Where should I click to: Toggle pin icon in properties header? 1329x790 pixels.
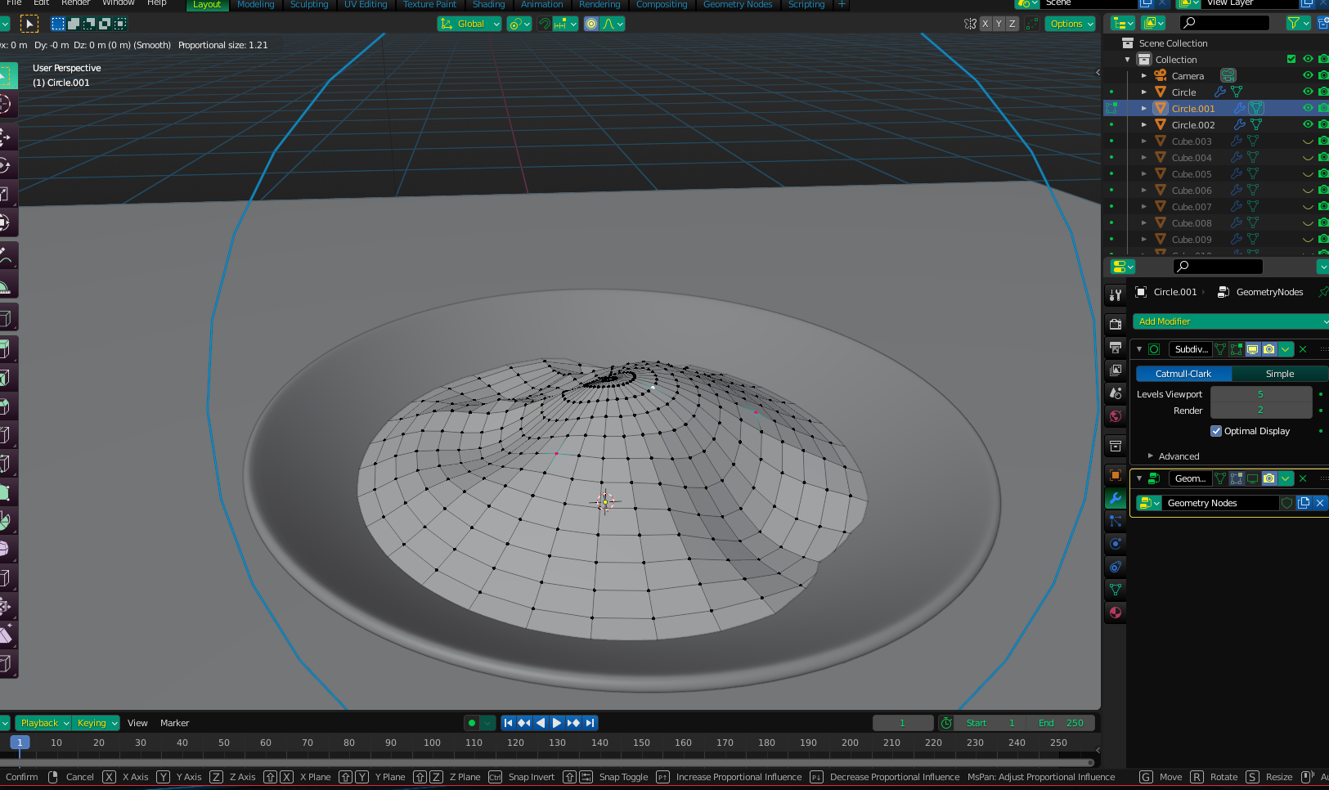click(1322, 292)
